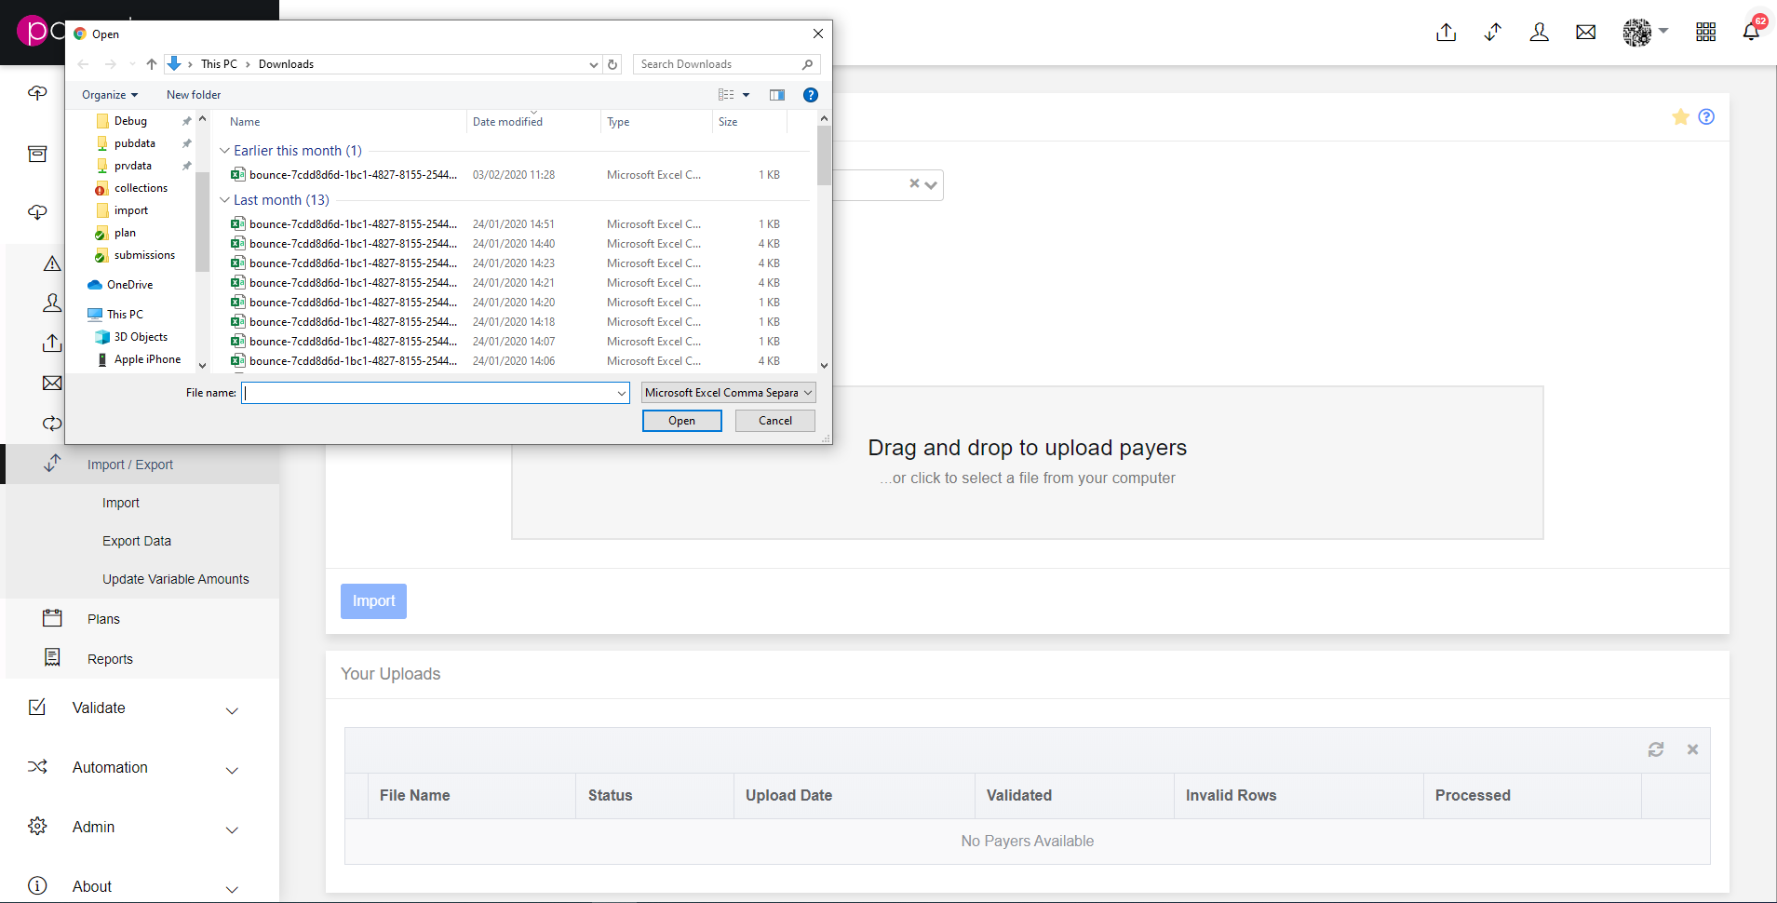Refresh the Downloads folder in dialog
Screen dimensions: 1777x903
pos(613,64)
